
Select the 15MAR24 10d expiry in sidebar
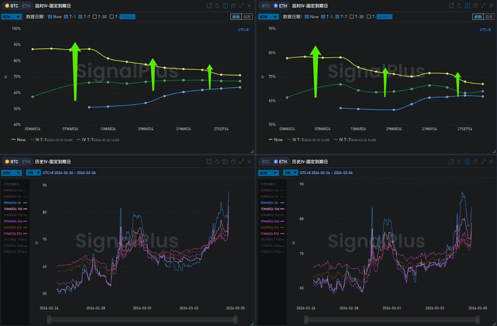point(14,209)
